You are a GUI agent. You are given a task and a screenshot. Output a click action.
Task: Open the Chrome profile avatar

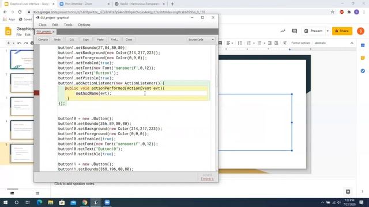tap(356, 12)
